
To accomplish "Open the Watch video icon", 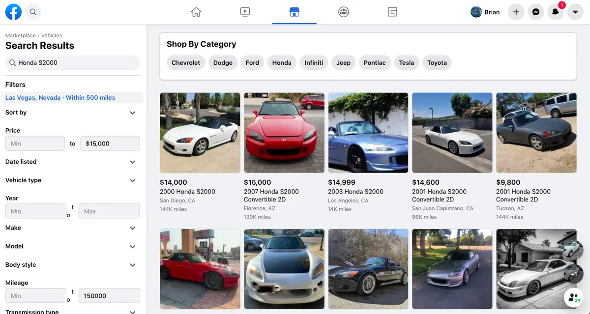I will point(245,11).
